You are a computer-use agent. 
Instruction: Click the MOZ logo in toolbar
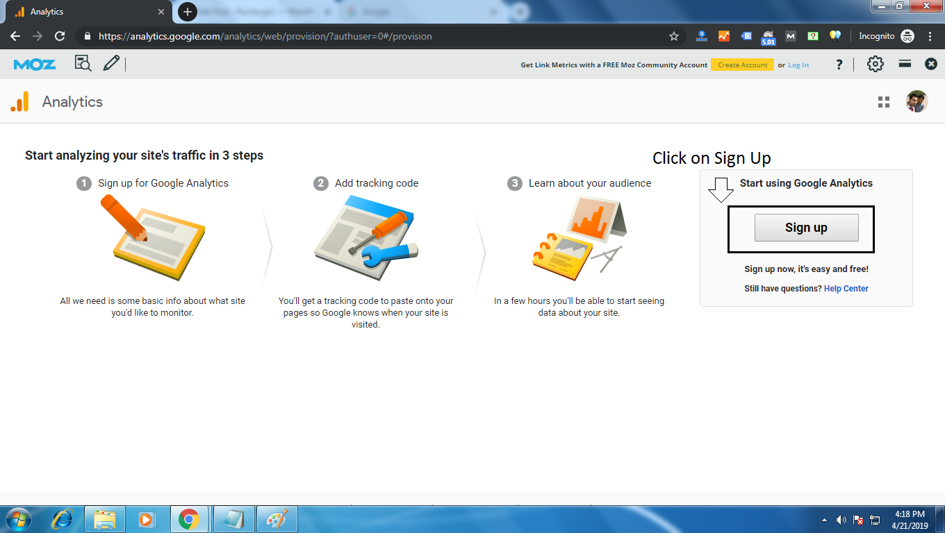(x=34, y=65)
